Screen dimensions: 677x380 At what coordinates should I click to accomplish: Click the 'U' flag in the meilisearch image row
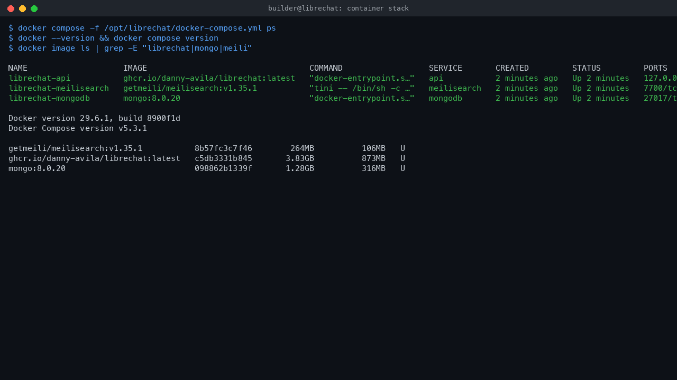(x=402, y=148)
